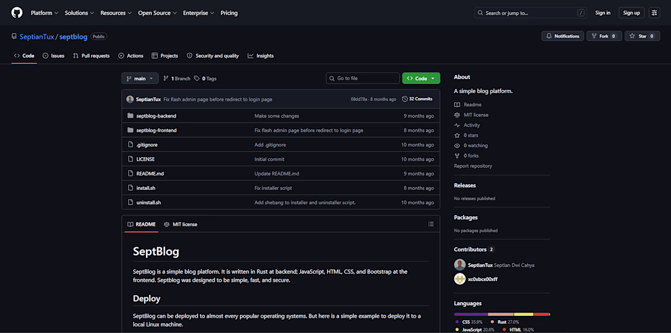This screenshot has height=333, width=671.
Task: Click the Activity pulse icon
Action: click(x=457, y=125)
